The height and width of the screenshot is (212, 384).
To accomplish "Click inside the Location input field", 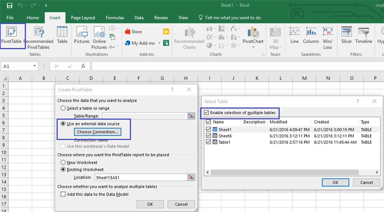I will (141, 178).
